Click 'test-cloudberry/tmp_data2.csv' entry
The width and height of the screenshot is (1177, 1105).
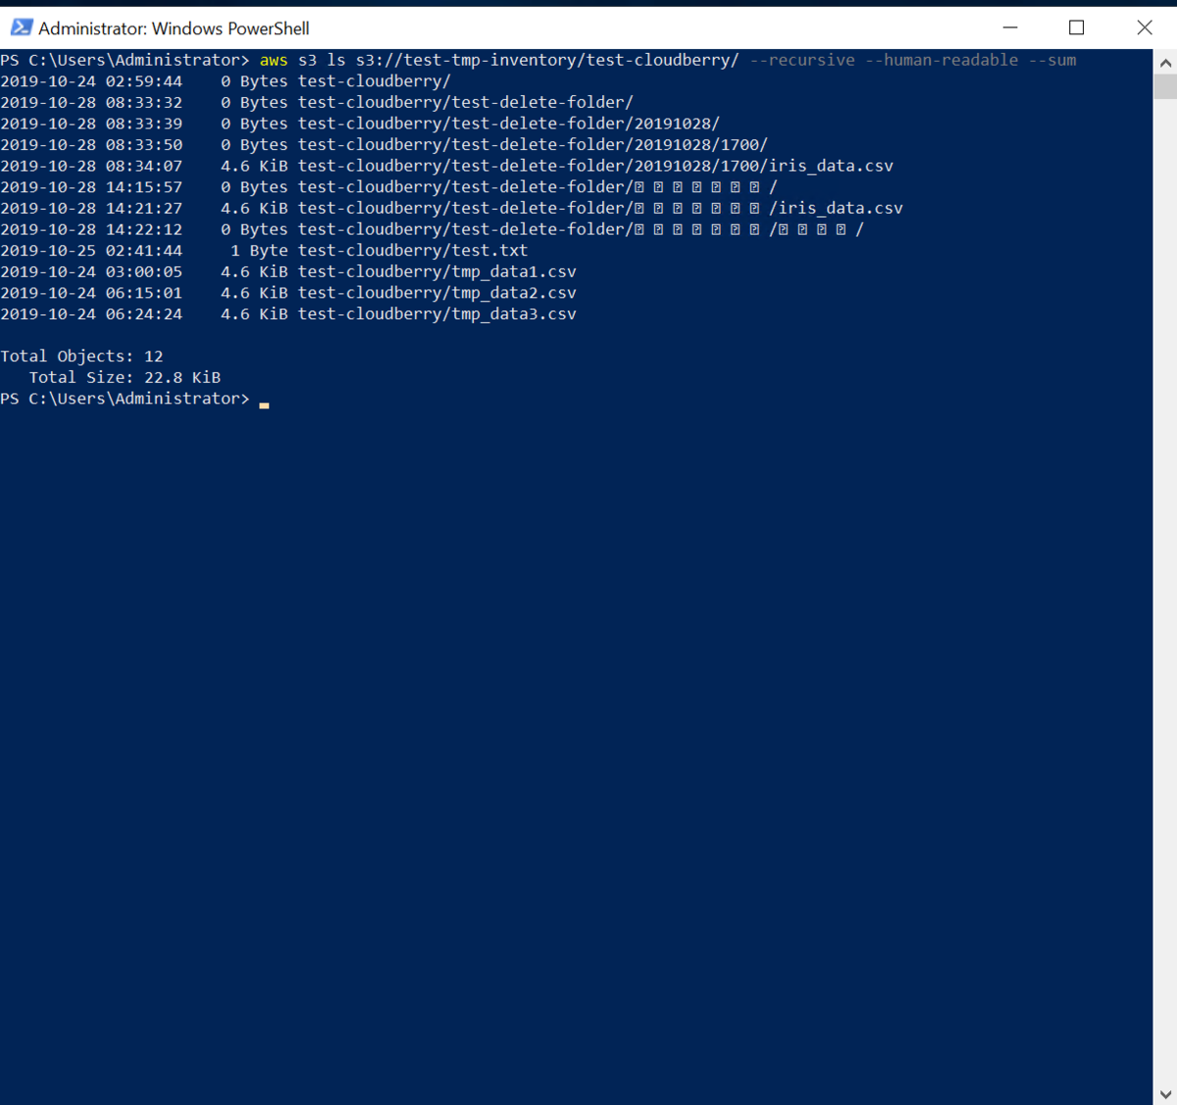pyautogui.click(x=437, y=292)
